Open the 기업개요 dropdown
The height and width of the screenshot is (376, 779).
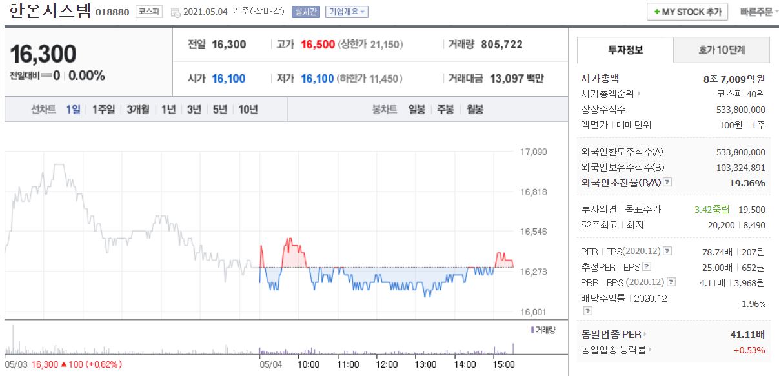[x=347, y=12]
